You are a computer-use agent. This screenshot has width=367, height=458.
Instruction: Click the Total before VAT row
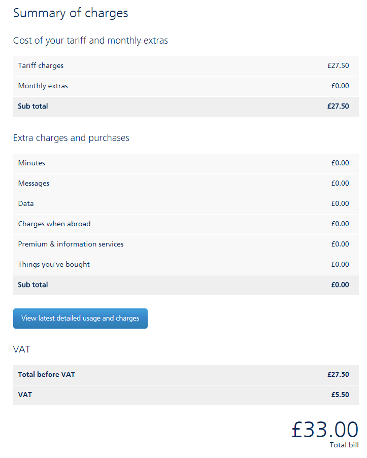(x=186, y=375)
